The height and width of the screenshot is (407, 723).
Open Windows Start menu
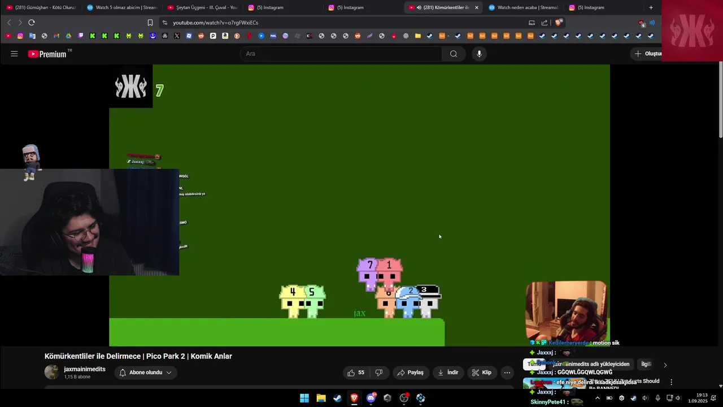click(x=304, y=398)
